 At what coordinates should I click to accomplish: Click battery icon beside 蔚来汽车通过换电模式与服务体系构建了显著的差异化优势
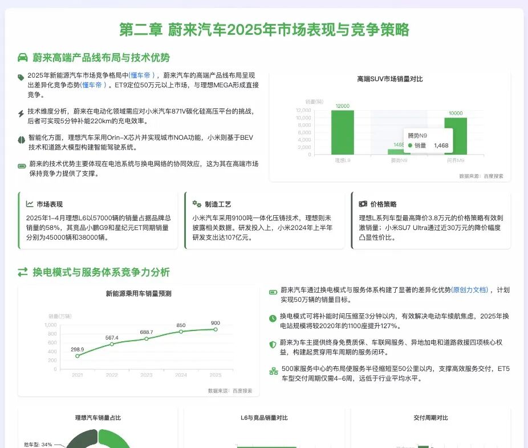273,292
